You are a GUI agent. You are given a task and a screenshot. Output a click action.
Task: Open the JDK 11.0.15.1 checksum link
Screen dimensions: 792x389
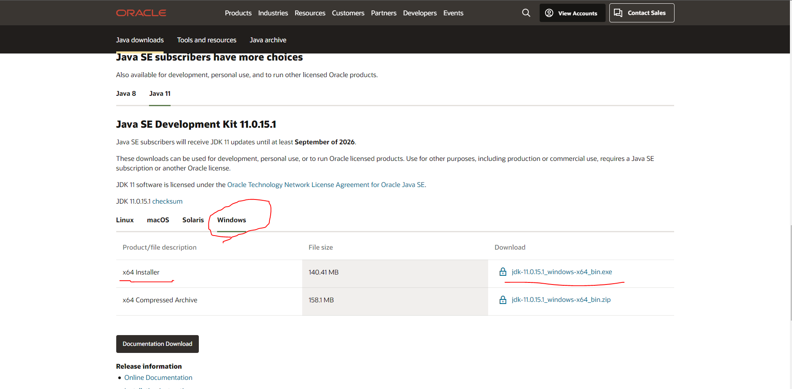click(x=167, y=201)
